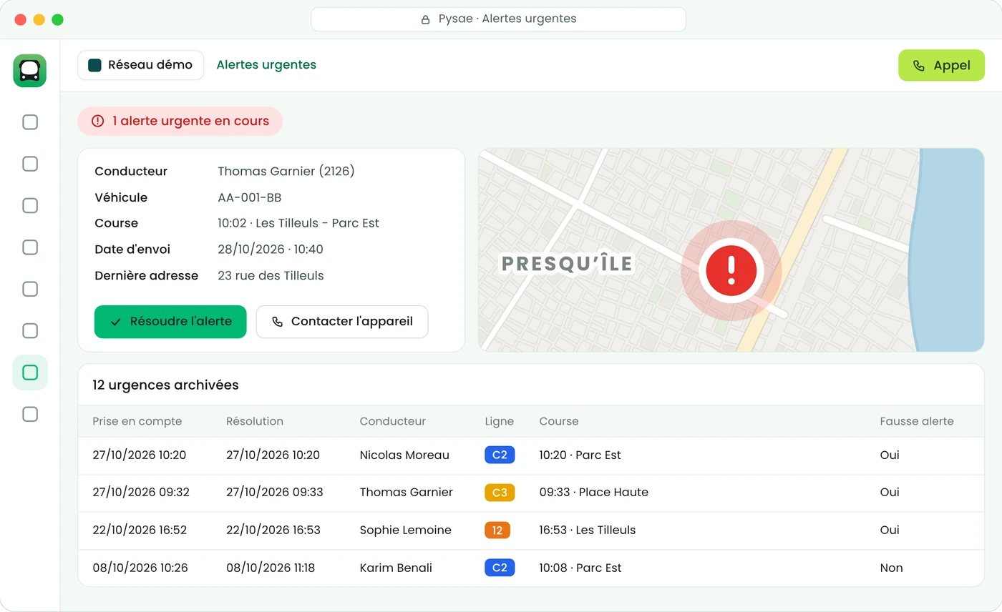The width and height of the screenshot is (1002, 612).
Task: Click the Ligne column header
Action: tap(500, 421)
